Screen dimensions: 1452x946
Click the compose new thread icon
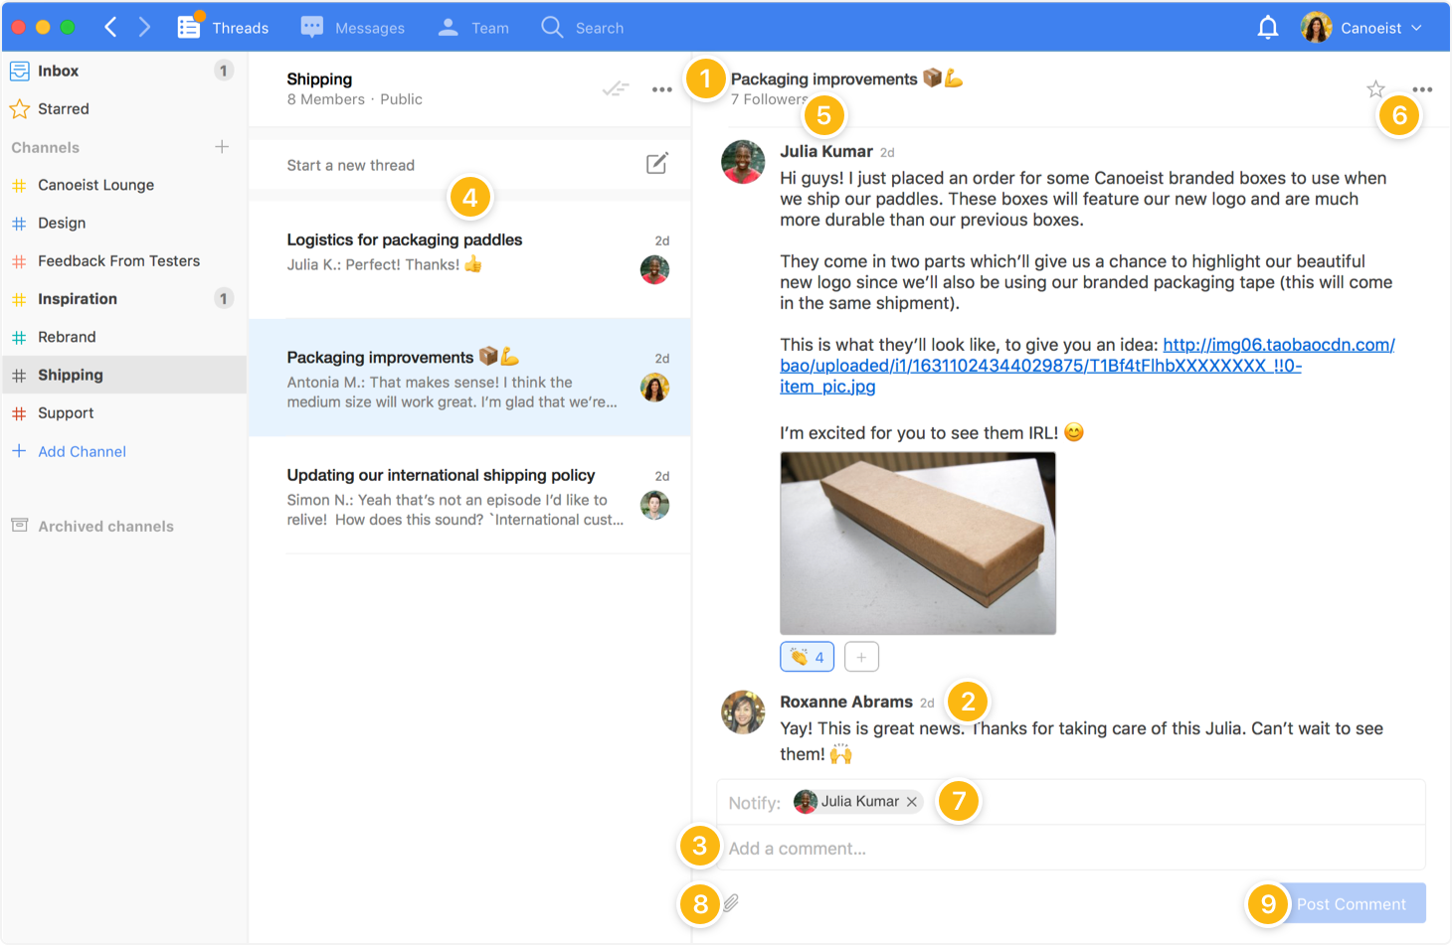(x=656, y=164)
